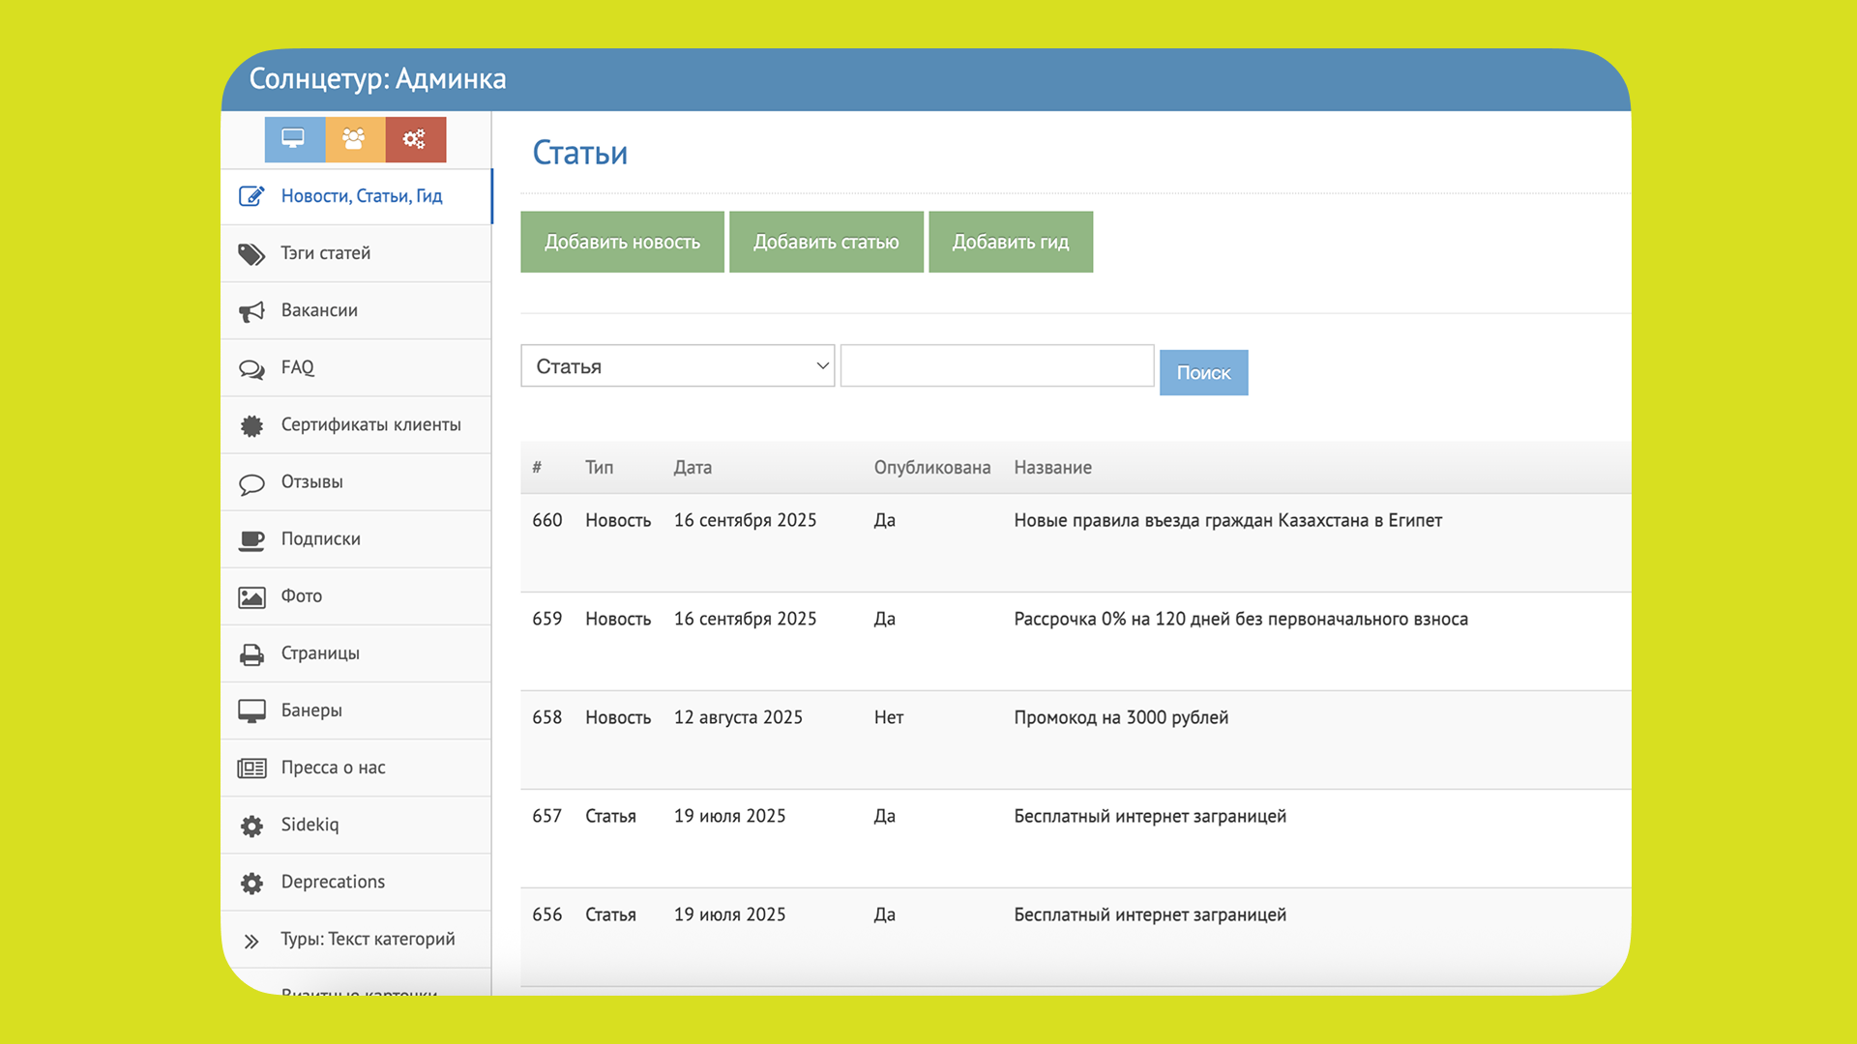The height and width of the screenshot is (1044, 1857).
Task: Open Новости, Статьи, Гид menu item
Action: click(361, 196)
